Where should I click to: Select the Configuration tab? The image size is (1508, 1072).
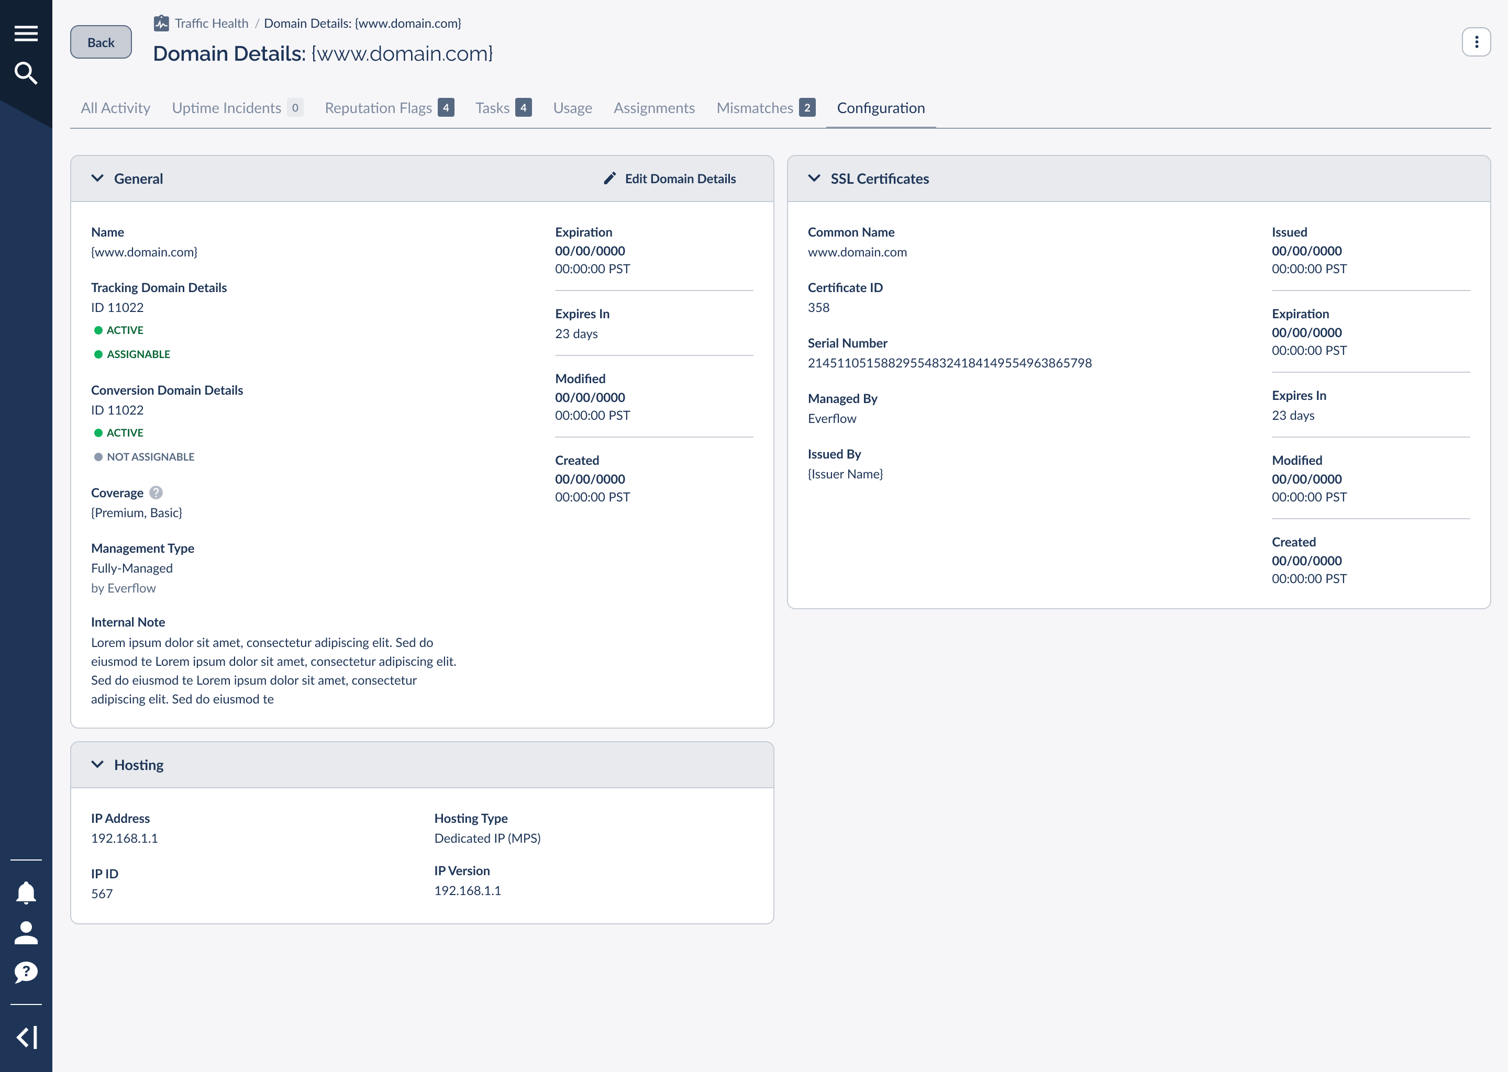[881, 108]
